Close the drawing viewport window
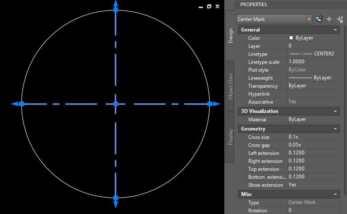 218,6
